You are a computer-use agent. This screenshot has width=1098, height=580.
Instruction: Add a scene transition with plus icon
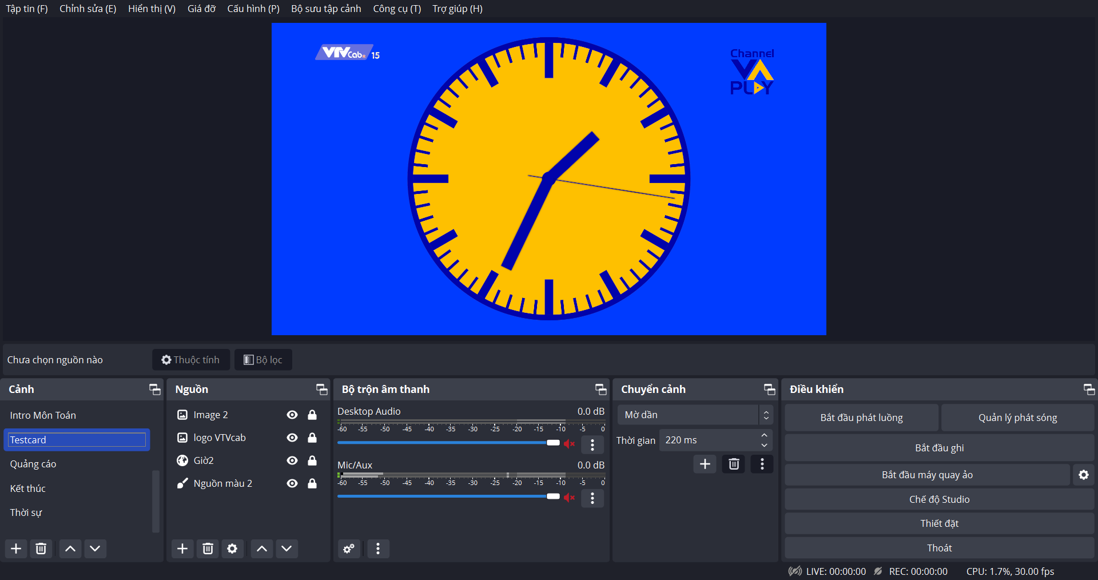pyautogui.click(x=705, y=464)
